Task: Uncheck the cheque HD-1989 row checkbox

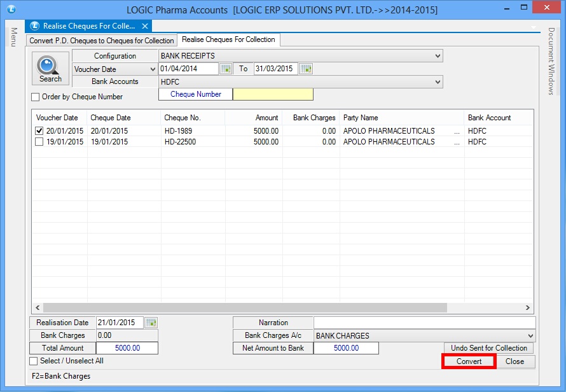Action: [39, 131]
